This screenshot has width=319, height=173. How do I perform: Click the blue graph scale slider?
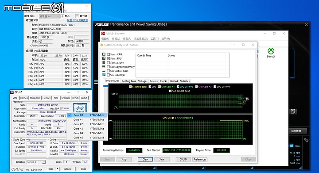point(105,86)
